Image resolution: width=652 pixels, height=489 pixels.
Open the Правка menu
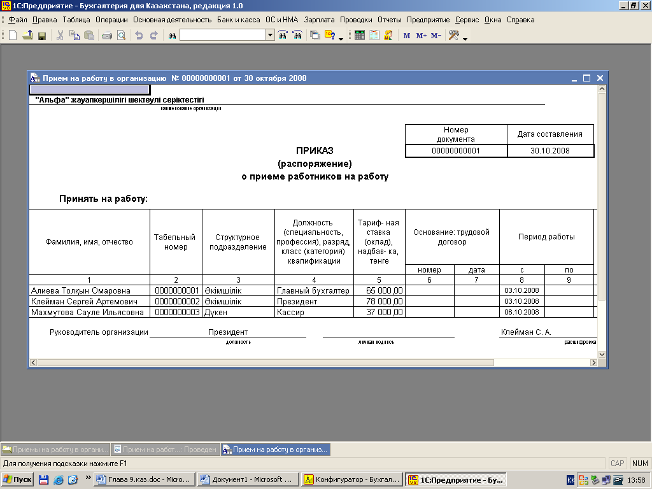point(45,20)
